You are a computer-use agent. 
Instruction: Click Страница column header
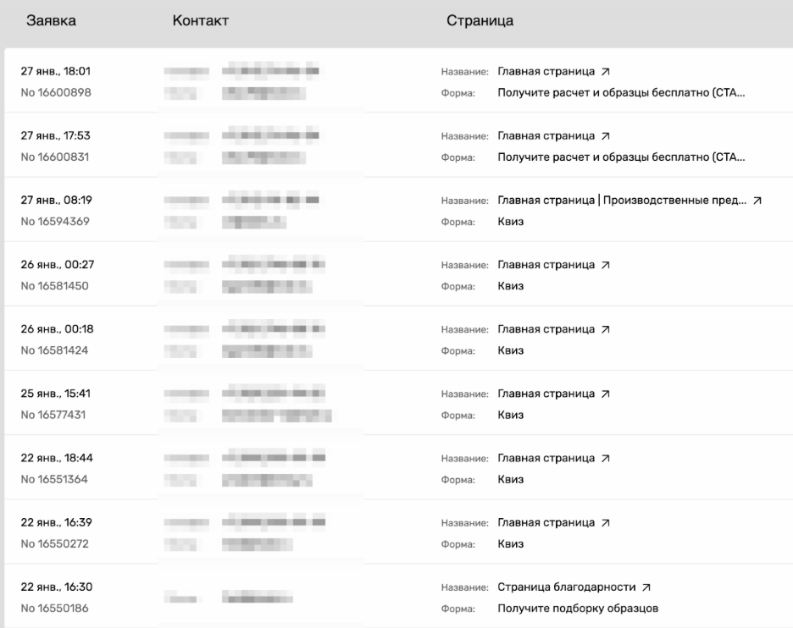pyautogui.click(x=480, y=21)
